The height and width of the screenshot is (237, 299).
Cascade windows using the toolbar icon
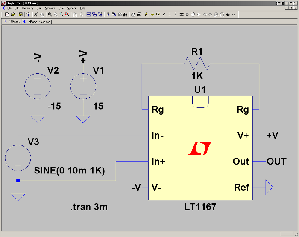click(94, 14)
